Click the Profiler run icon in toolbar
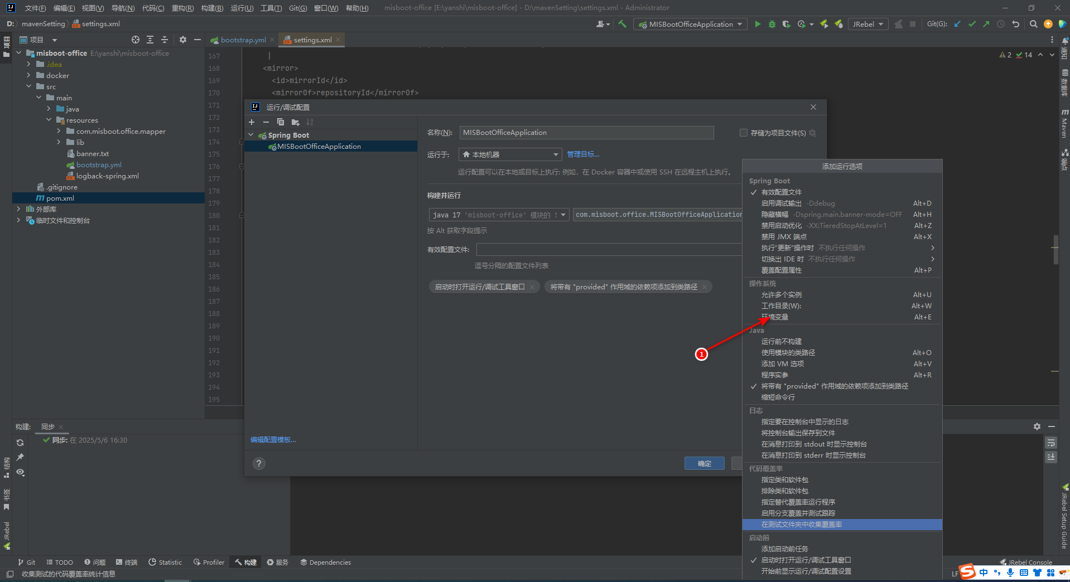The width and height of the screenshot is (1070, 582). [x=802, y=24]
